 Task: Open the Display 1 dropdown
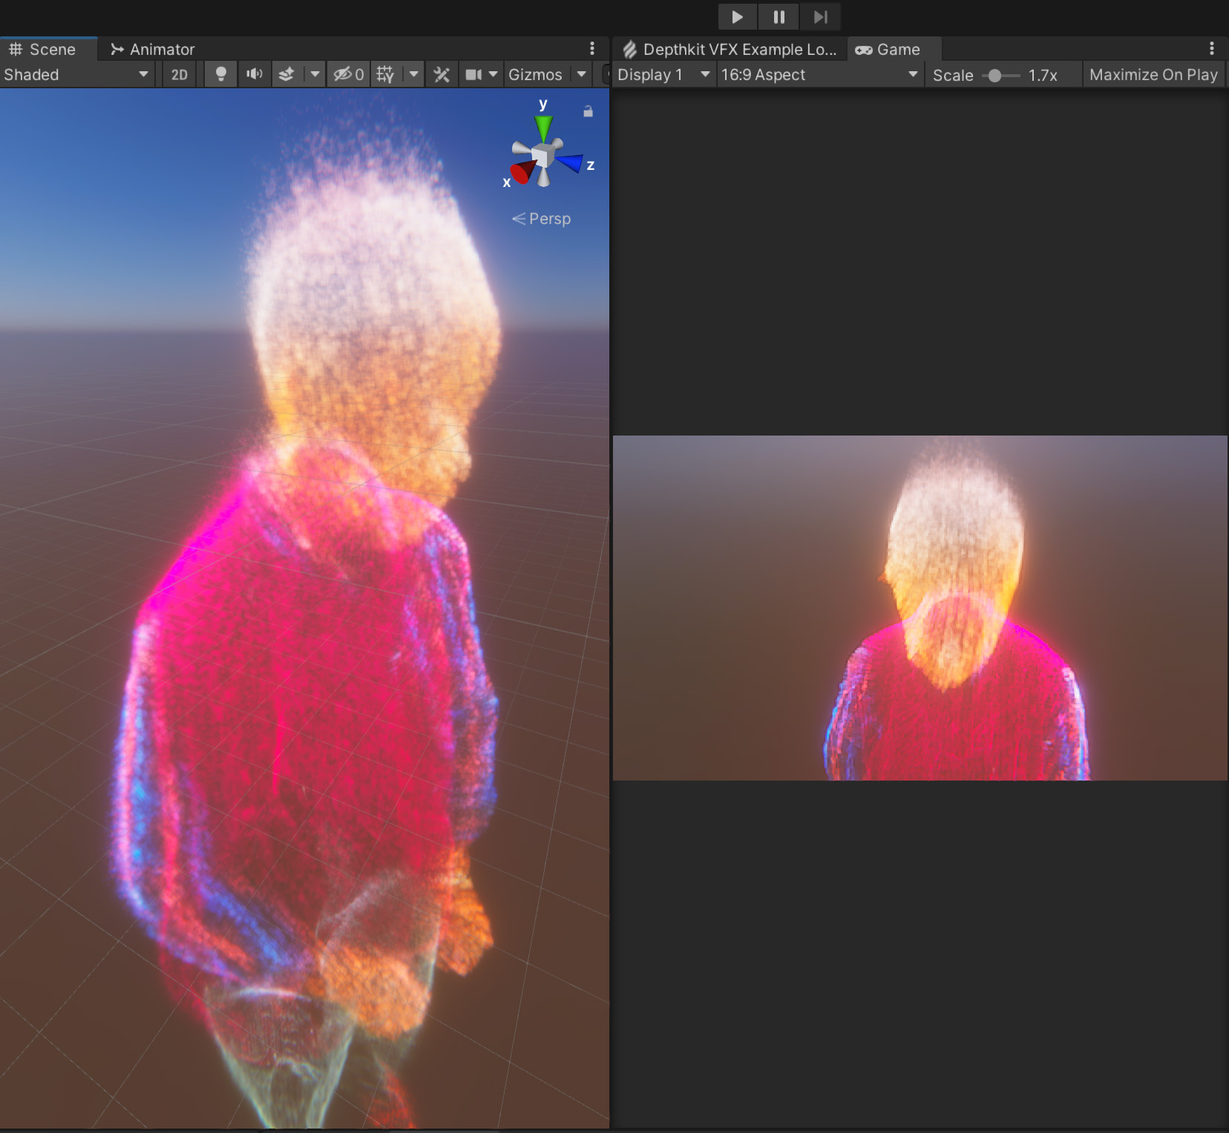[x=663, y=74]
